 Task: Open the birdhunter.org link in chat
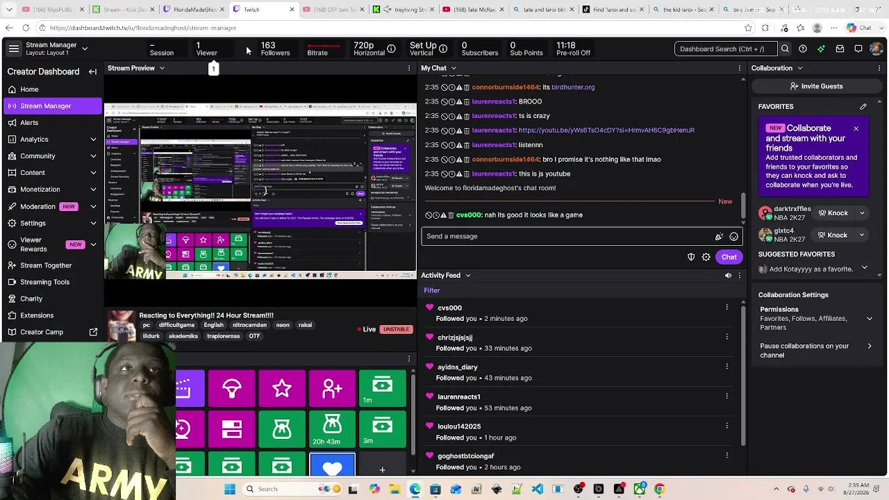point(573,87)
